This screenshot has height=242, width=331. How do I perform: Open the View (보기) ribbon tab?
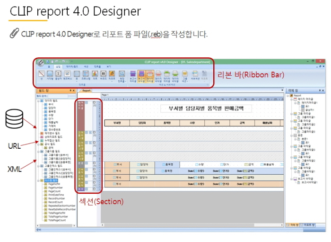tap(109, 67)
